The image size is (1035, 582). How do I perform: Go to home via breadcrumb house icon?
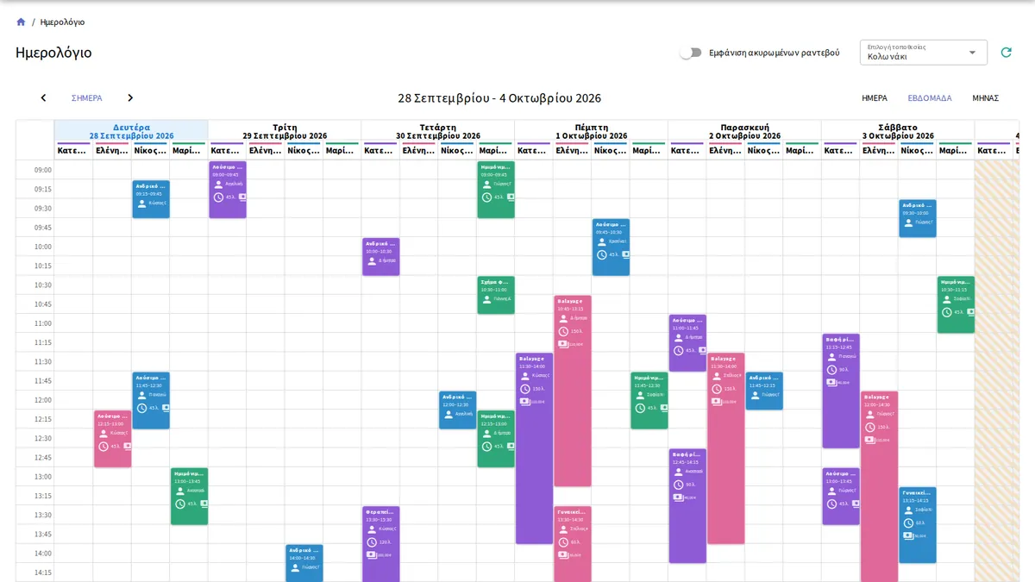coord(21,22)
